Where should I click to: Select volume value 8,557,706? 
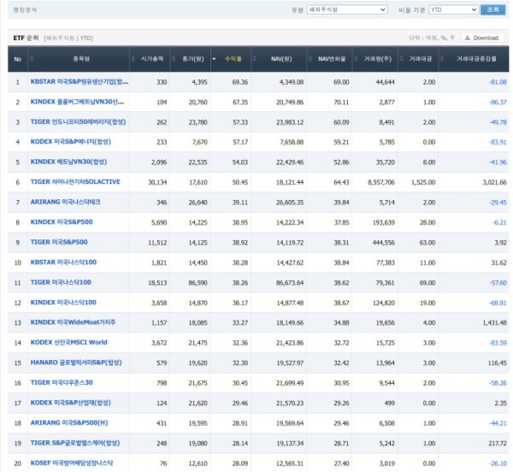(x=381, y=182)
